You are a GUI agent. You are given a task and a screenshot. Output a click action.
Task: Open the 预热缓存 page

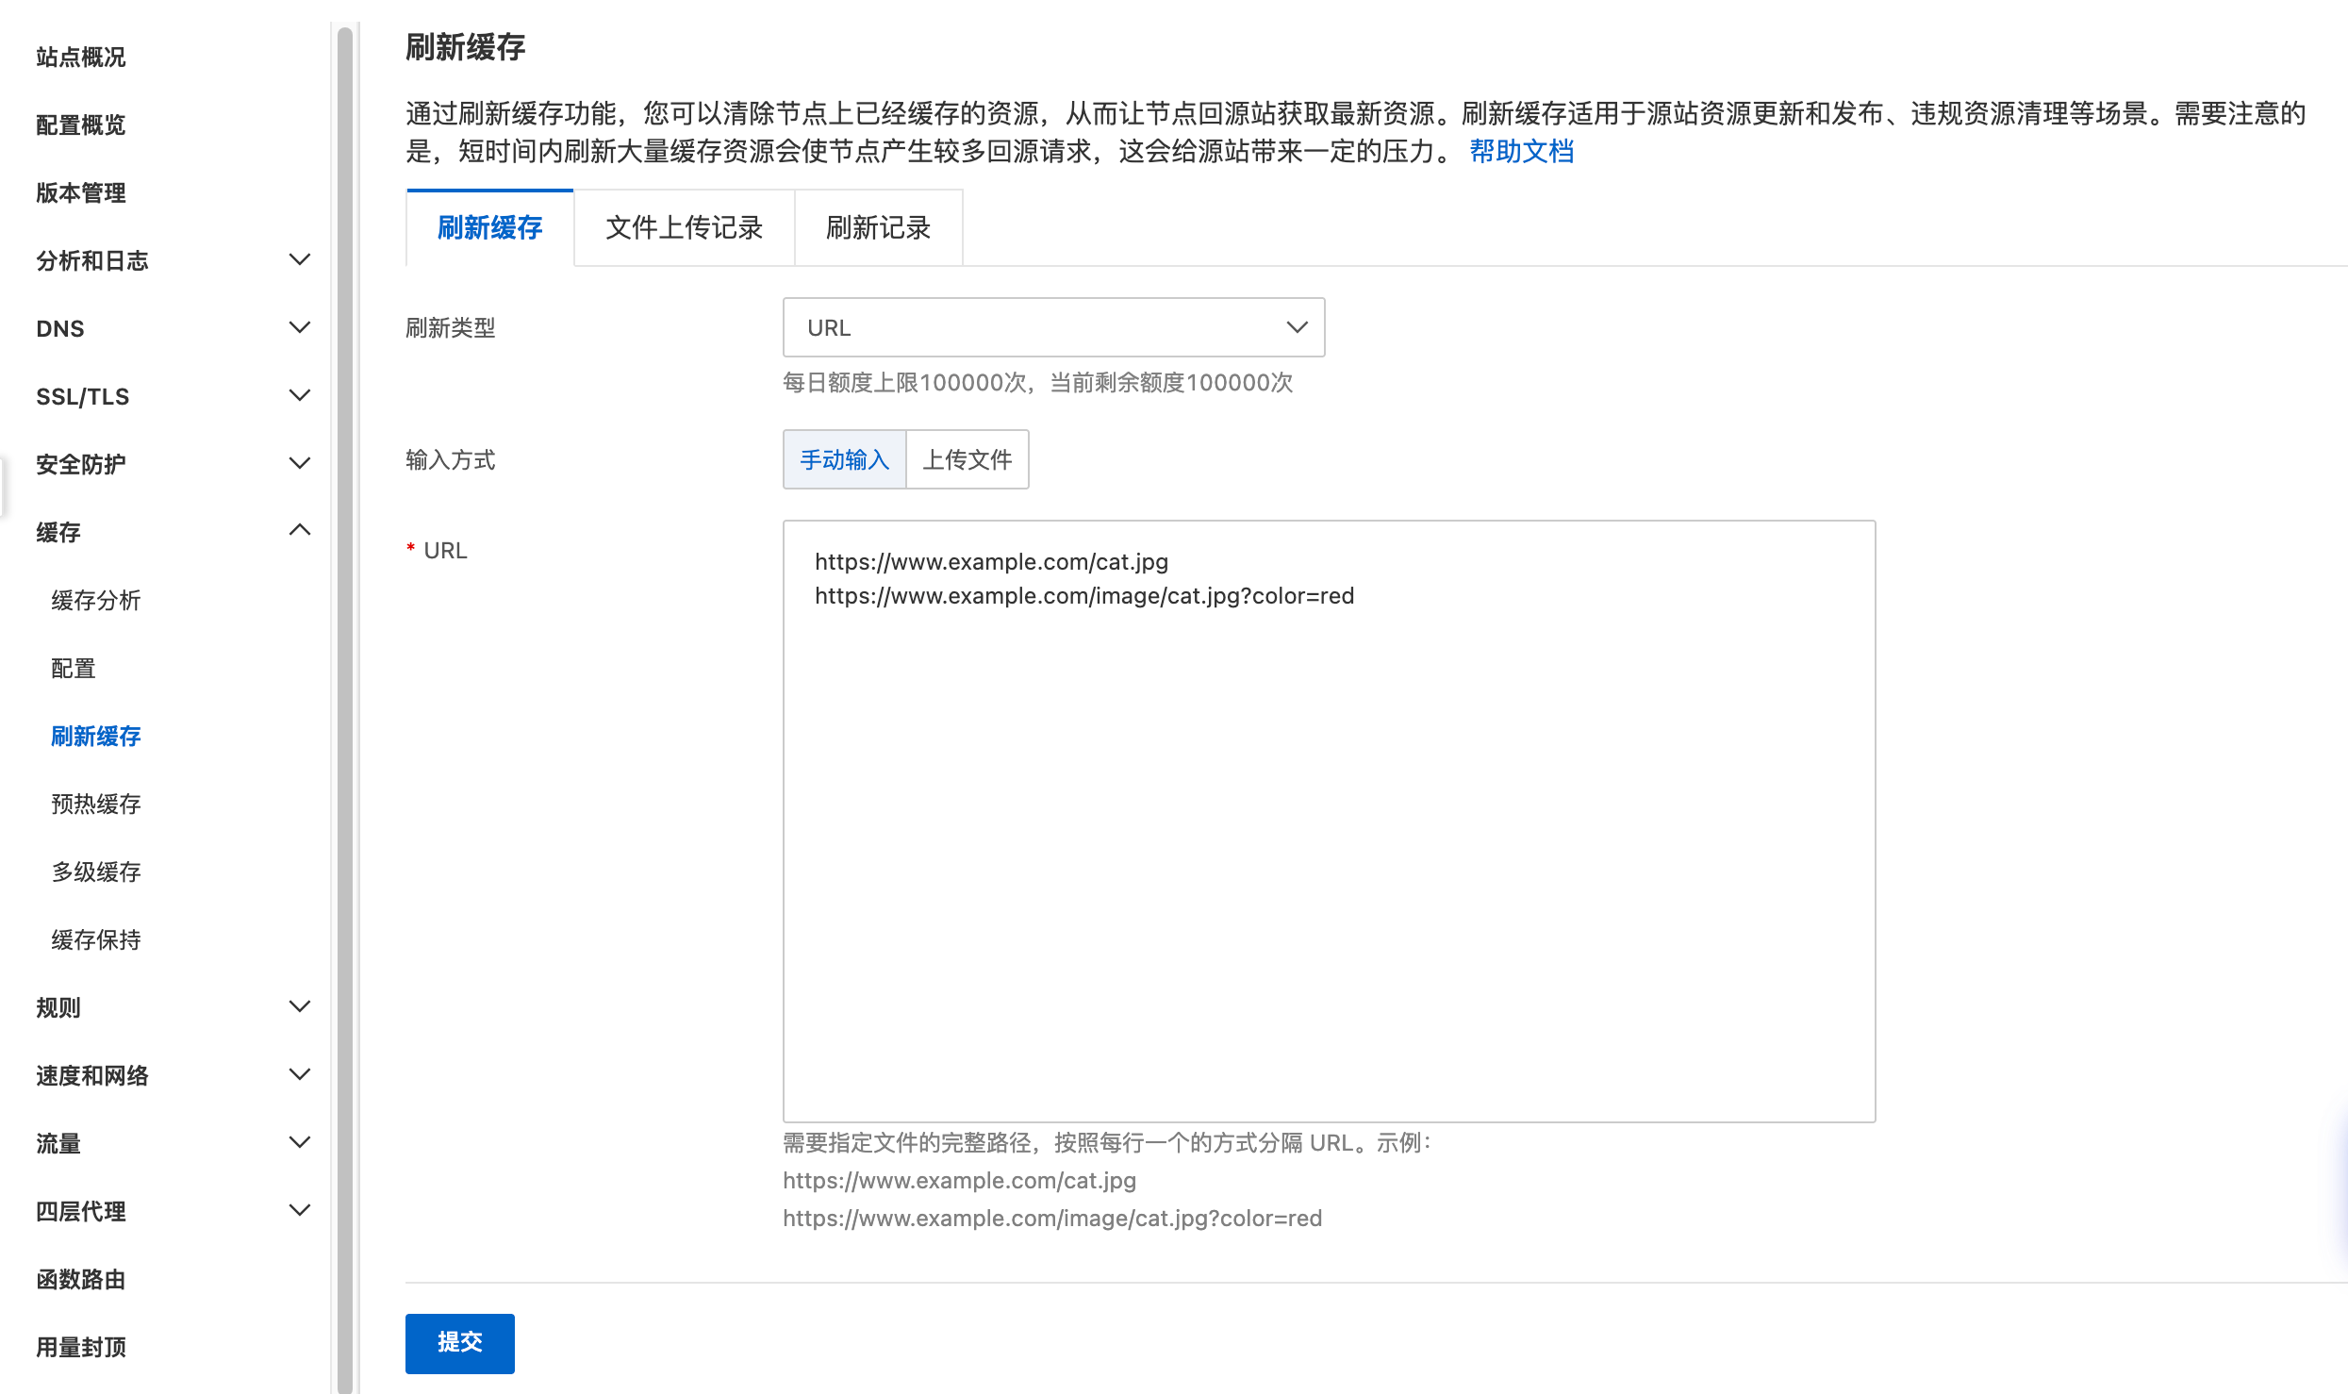pyautogui.click(x=95, y=804)
